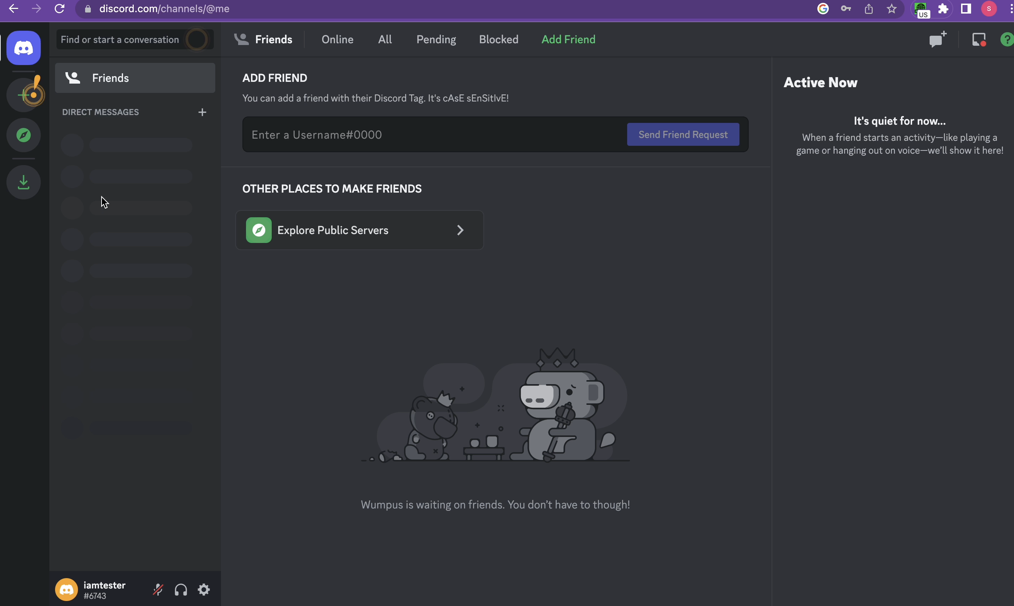The image size is (1014, 606).
Task: Open Discord home direct messages icon
Action: pos(24,48)
